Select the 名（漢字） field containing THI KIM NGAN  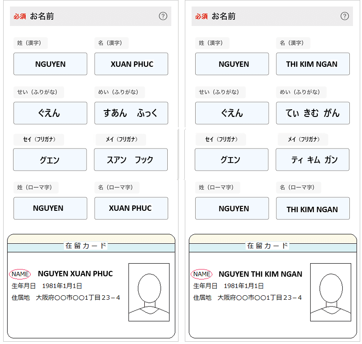pos(312,64)
